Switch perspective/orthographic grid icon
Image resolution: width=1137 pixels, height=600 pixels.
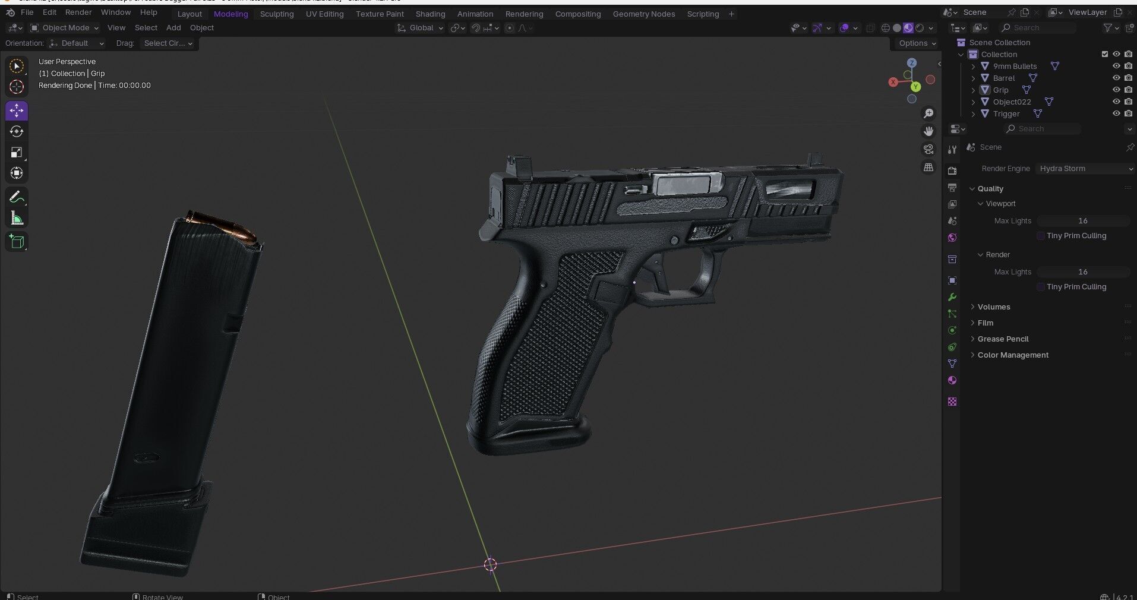[x=928, y=168]
